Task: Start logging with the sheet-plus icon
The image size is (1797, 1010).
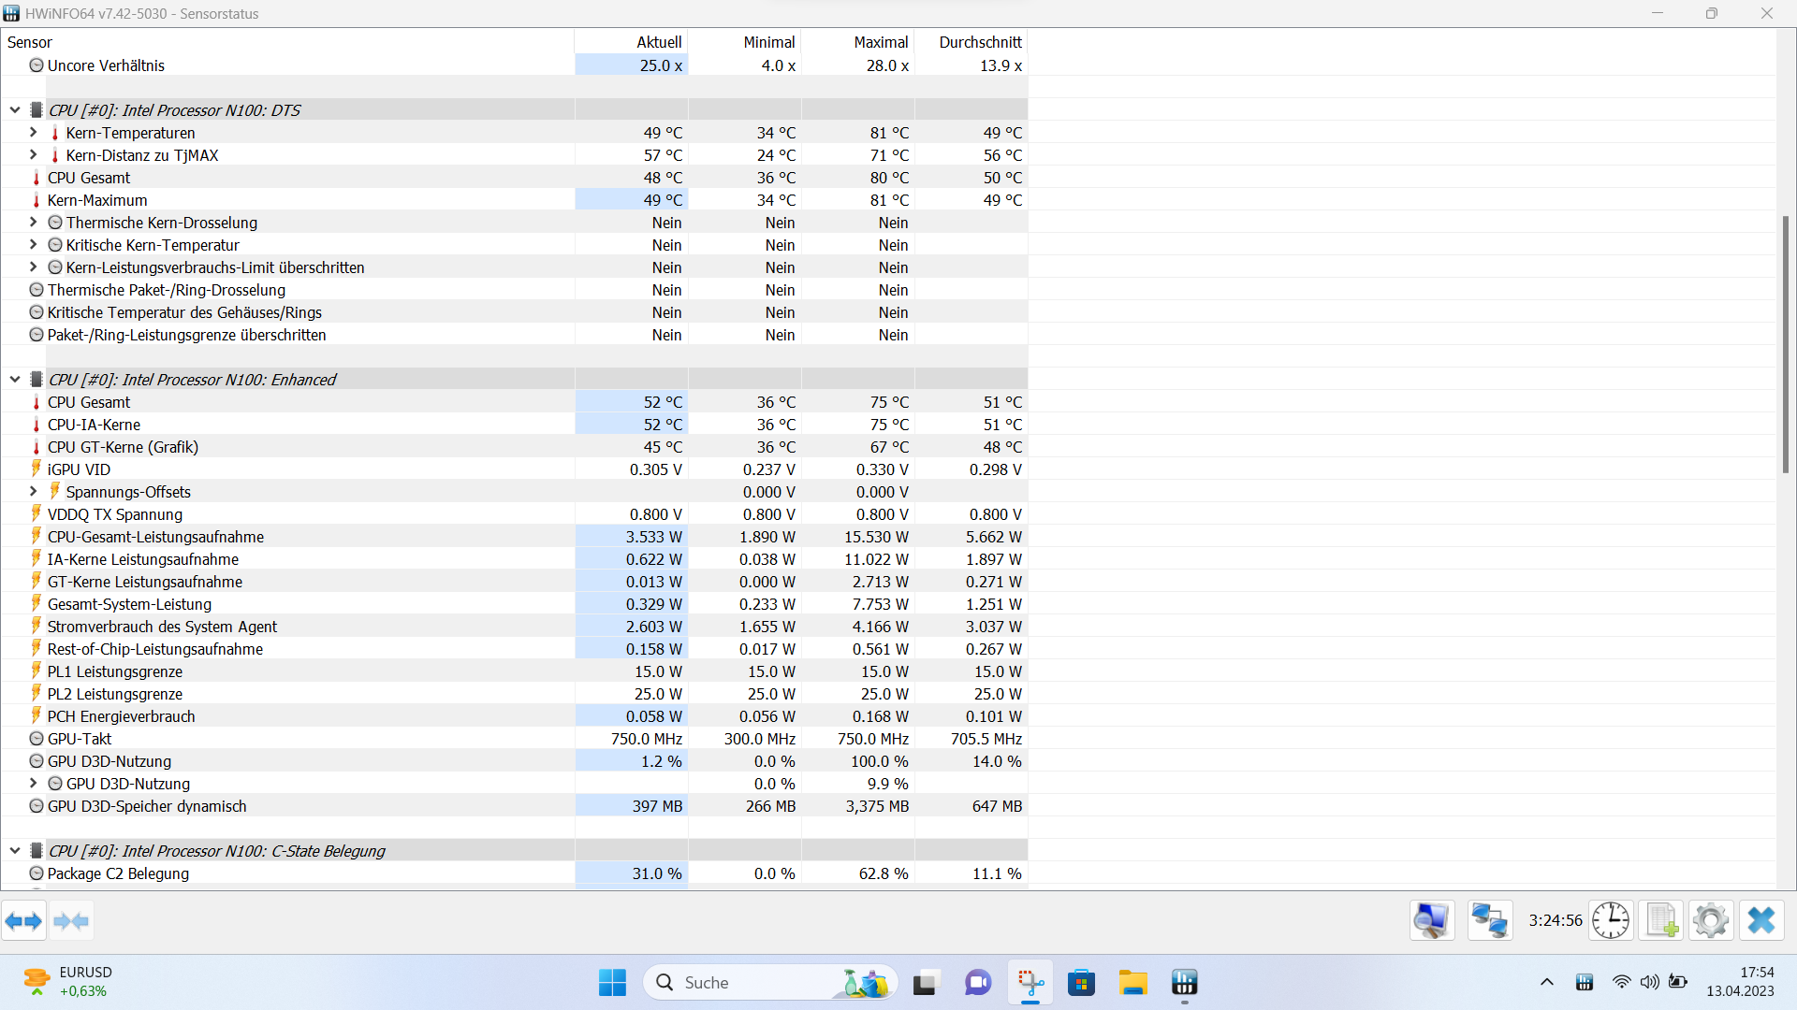Action: (x=1661, y=921)
